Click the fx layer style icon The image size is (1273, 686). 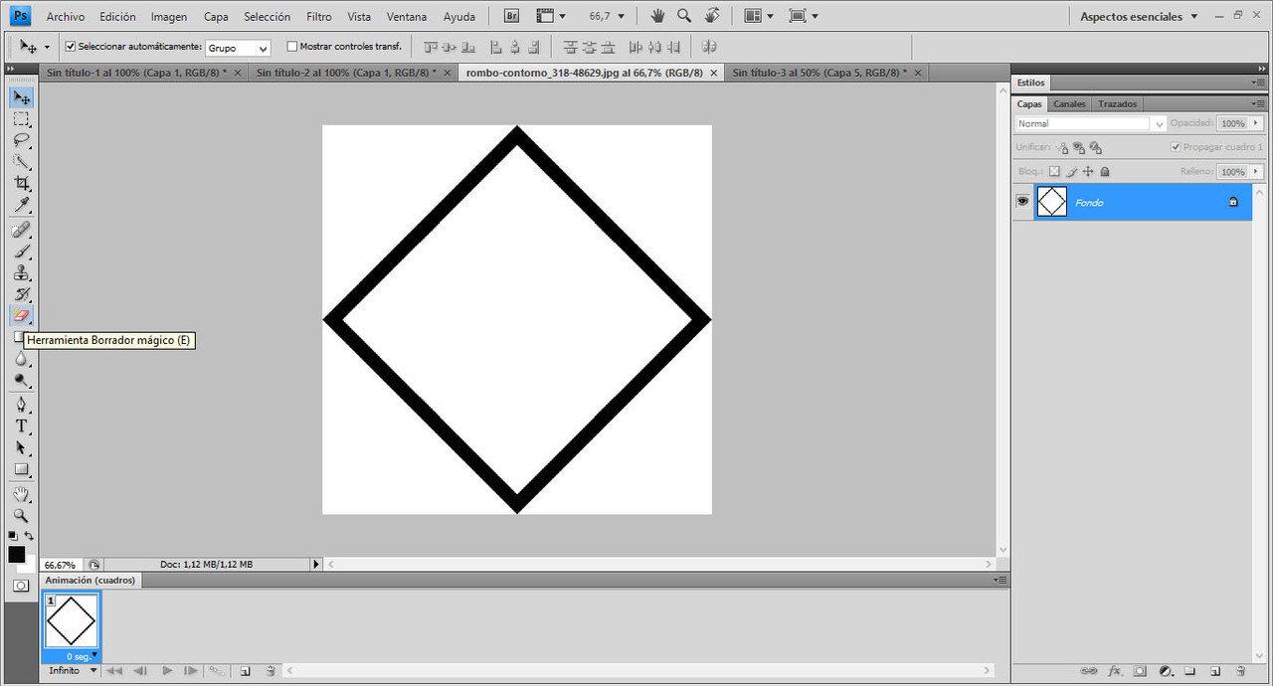click(x=1115, y=671)
